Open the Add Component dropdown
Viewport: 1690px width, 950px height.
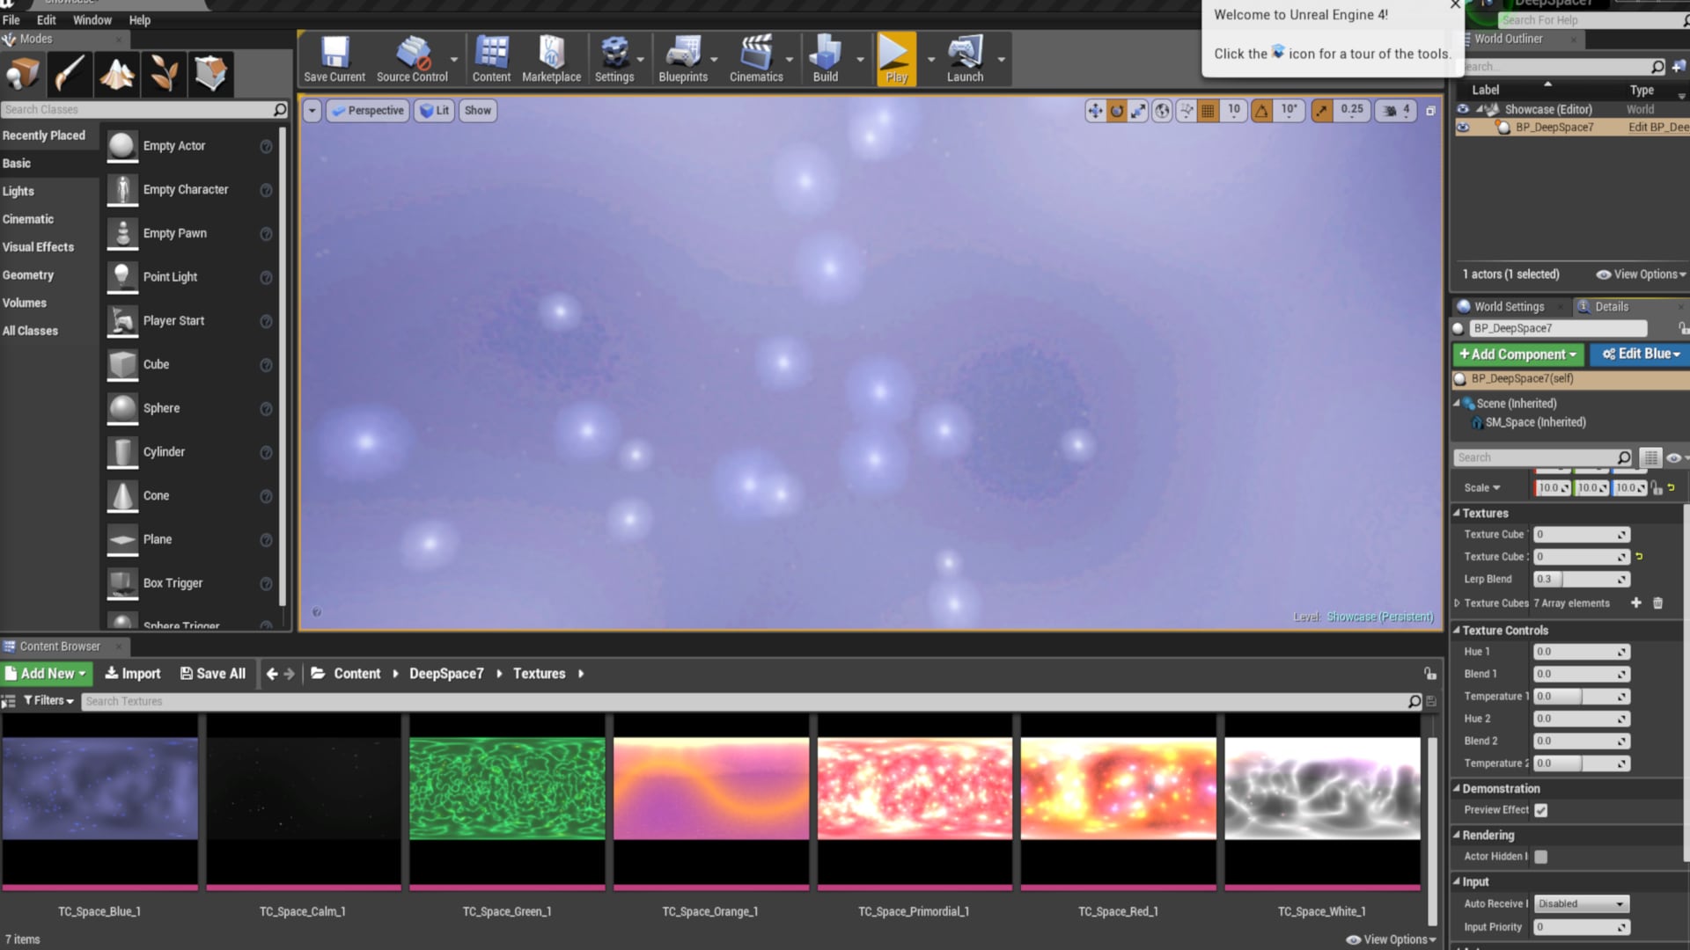(x=1517, y=354)
